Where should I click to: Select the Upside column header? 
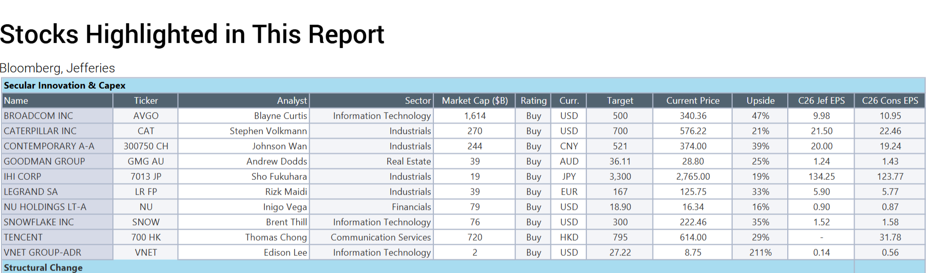pos(760,101)
